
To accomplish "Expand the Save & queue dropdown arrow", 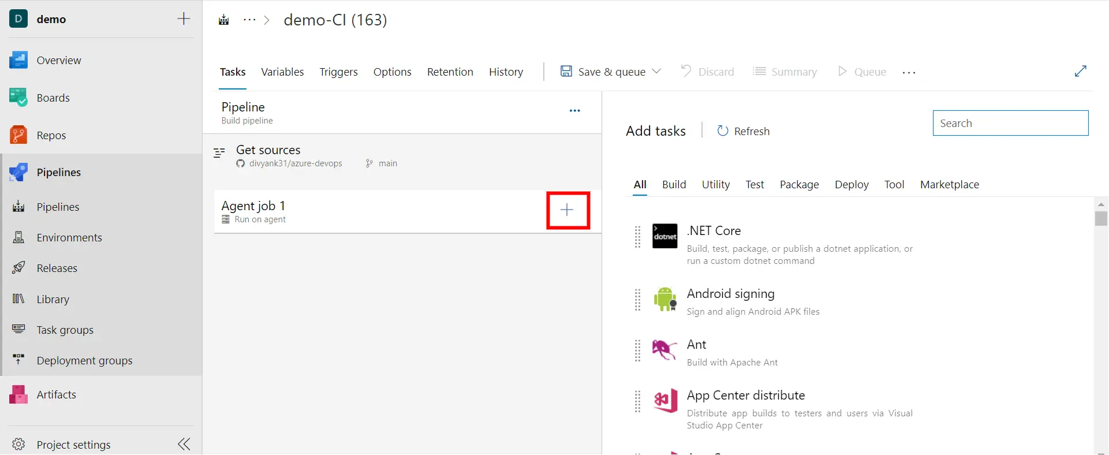I will click(656, 71).
